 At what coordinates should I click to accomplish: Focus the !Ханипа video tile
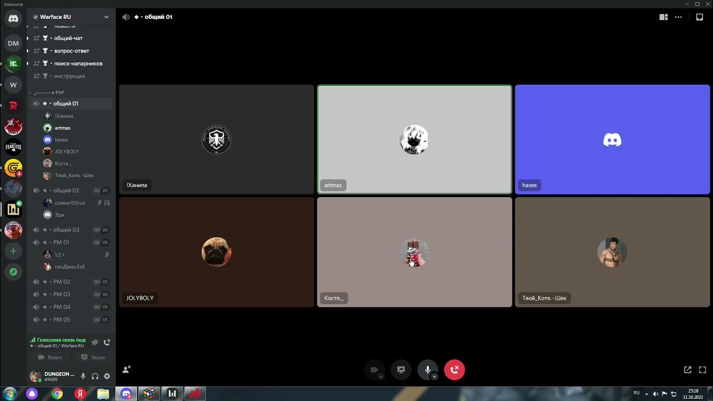coord(217,139)
